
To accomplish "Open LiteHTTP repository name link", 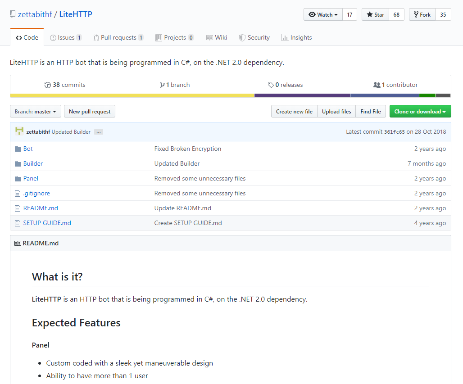I will click(76, 14).
